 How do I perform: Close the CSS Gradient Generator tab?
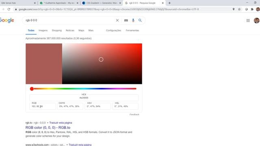tap(120, 3)
